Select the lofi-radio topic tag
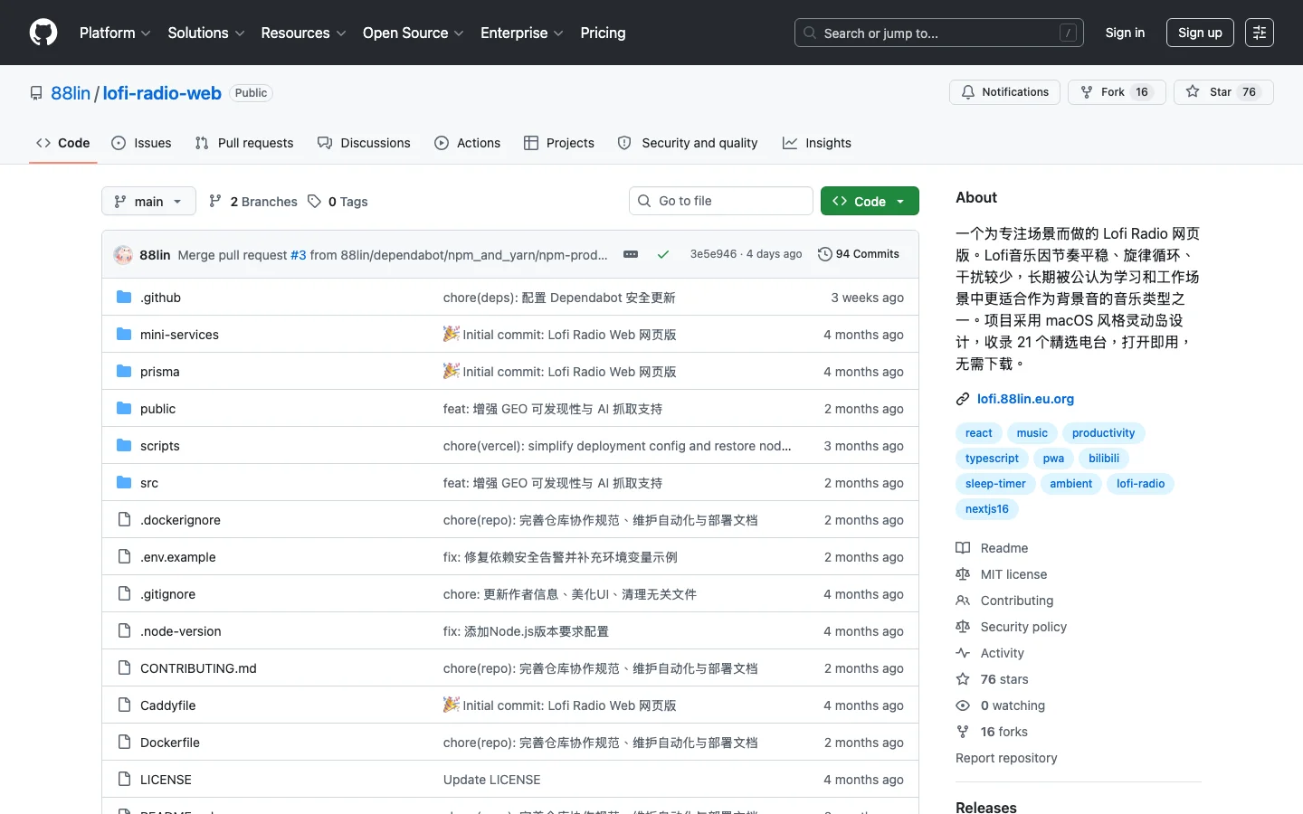 coord(1140,484)
